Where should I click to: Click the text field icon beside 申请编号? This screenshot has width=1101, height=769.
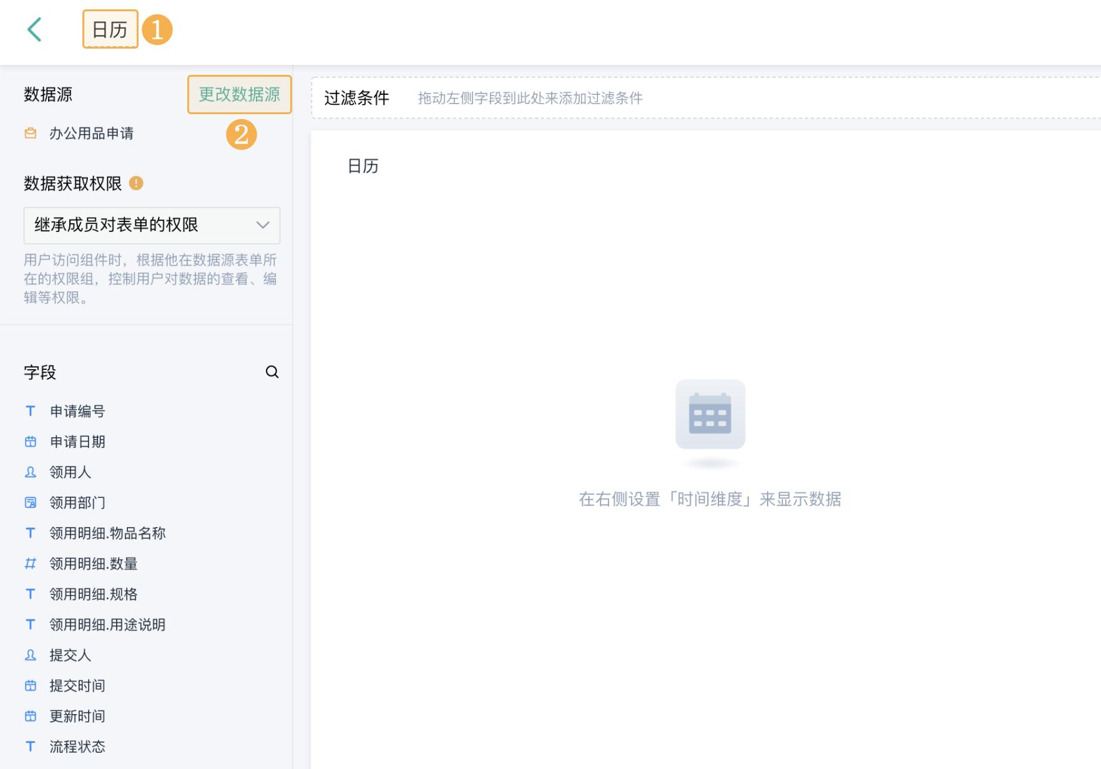tap(31, 411)
